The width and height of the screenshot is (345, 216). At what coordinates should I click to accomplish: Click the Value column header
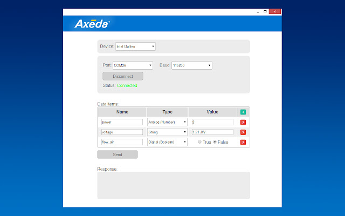click(212, 112)
